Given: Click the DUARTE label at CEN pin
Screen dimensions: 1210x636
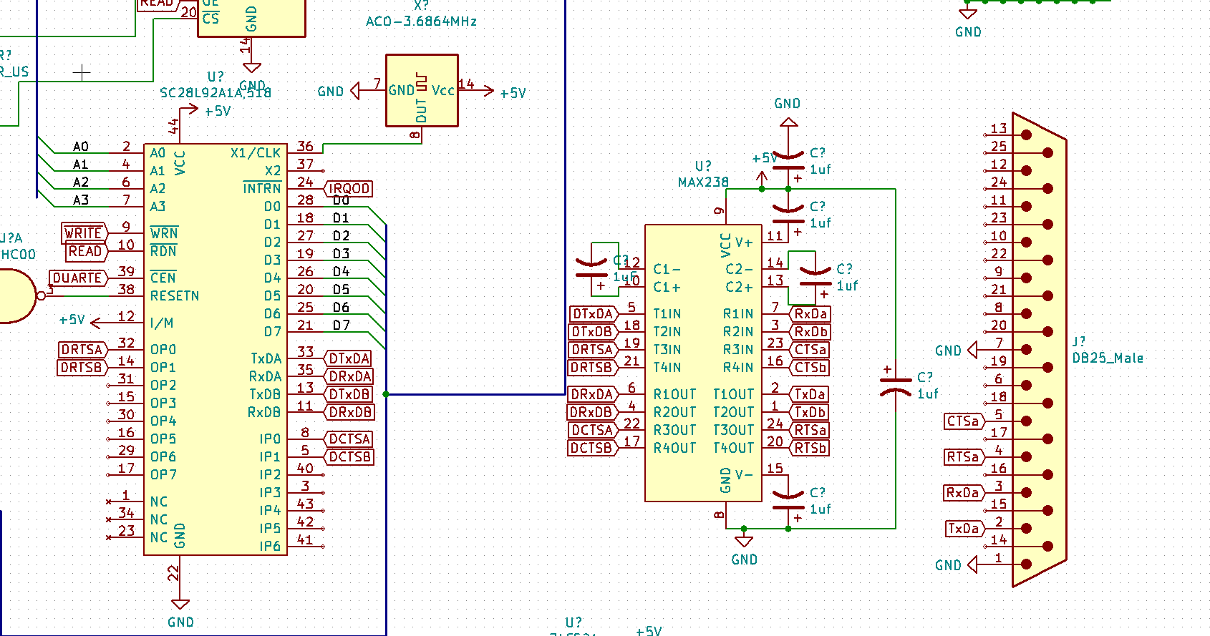Looking at the screenshot, I should (77, 278).
